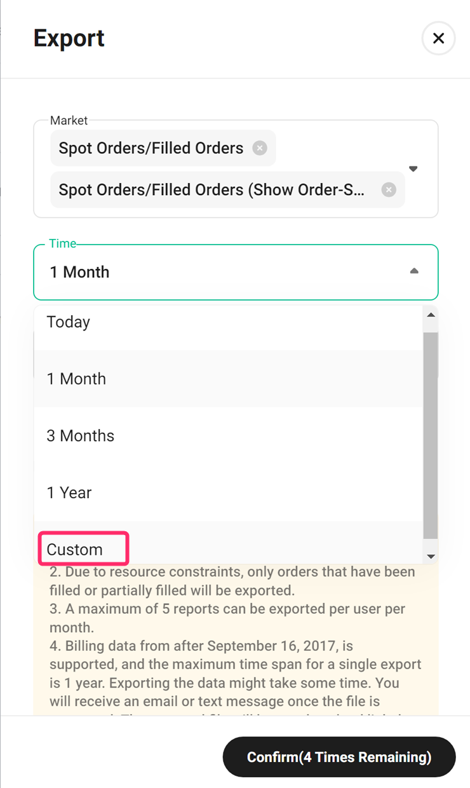The image size is (470, 788).
Task: Open the Time field showing 1 Month
Action: (x=236, y=272)
